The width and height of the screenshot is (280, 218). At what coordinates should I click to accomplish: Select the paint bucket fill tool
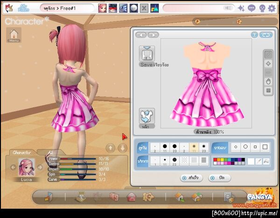266,161
